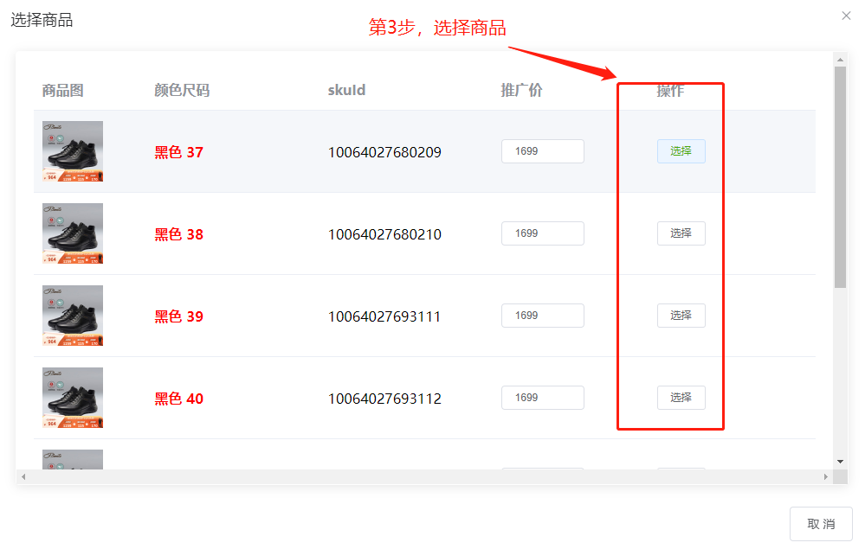The height and width of the screenshot is (549, 865).
Task: Select the 黑色 39 product row button
Action: pyautogui.click(x=681, y=316)
